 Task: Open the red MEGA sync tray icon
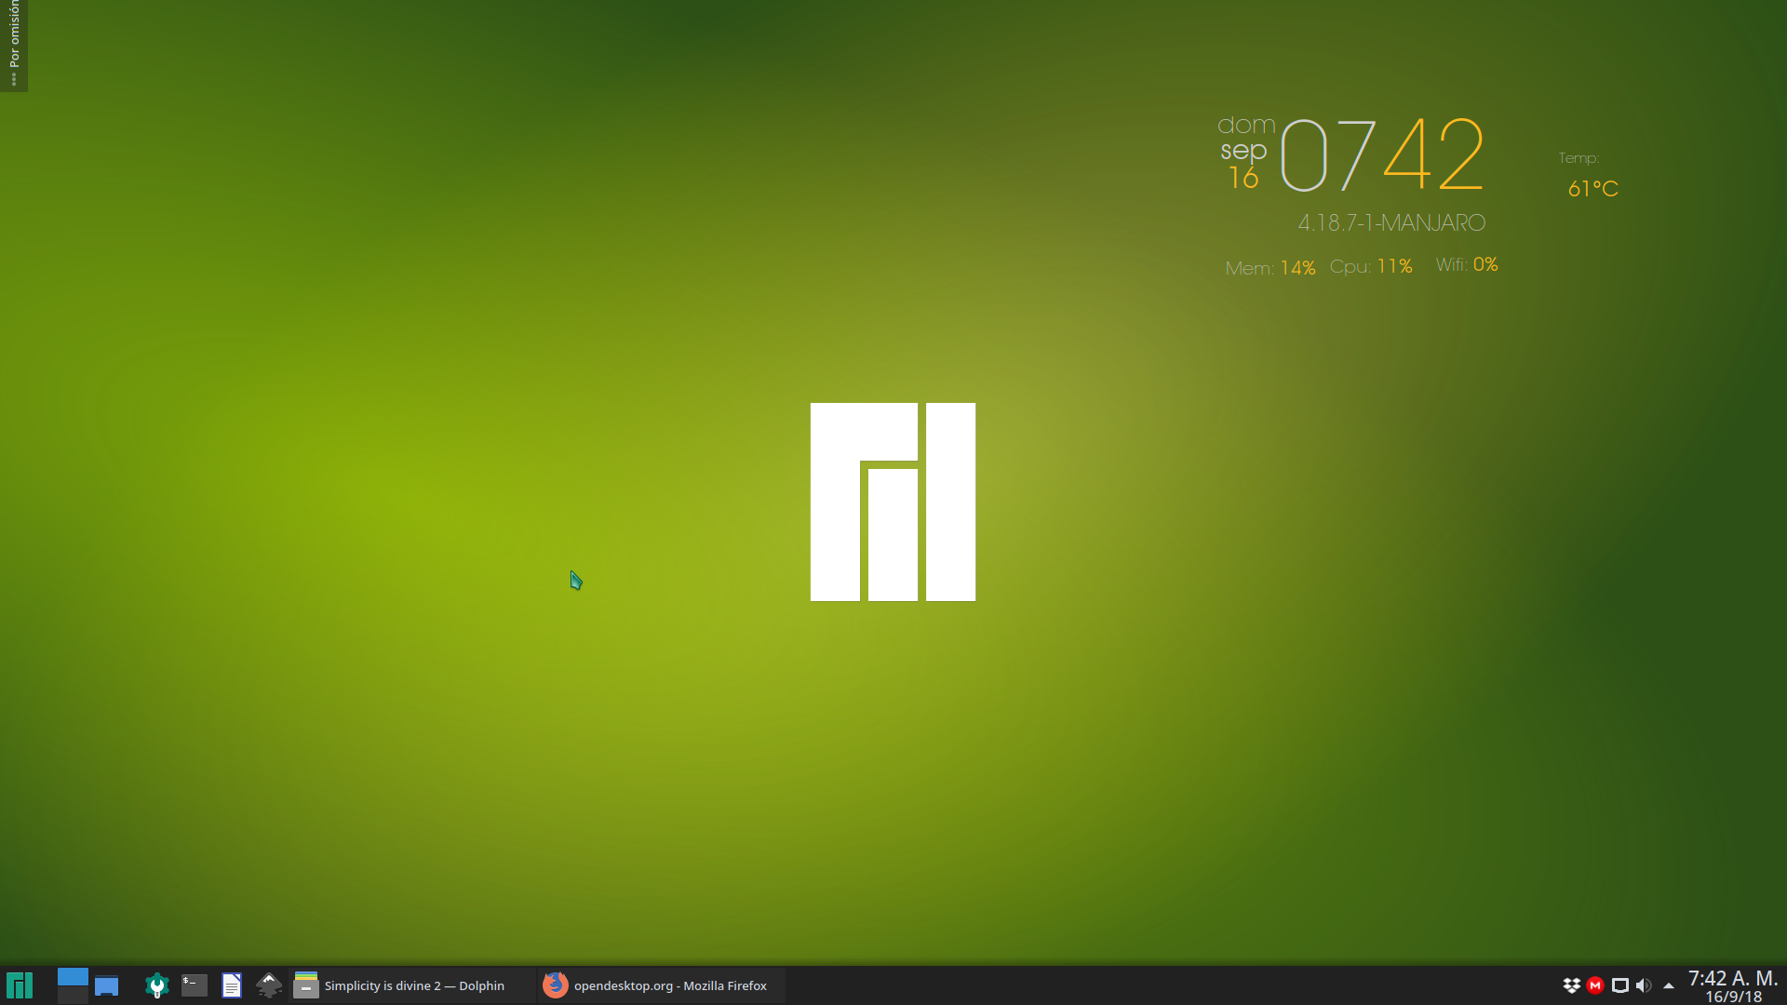(1595, 985)
